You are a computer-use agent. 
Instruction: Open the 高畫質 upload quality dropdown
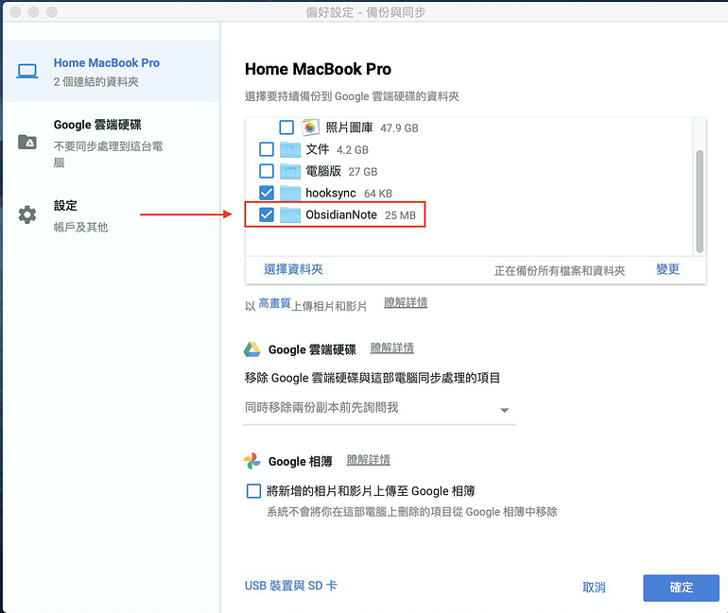(274, 304)
